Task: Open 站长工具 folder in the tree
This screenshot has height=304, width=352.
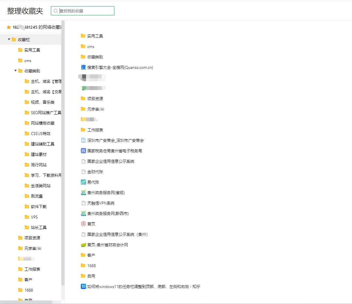Action: pos(38,227)
